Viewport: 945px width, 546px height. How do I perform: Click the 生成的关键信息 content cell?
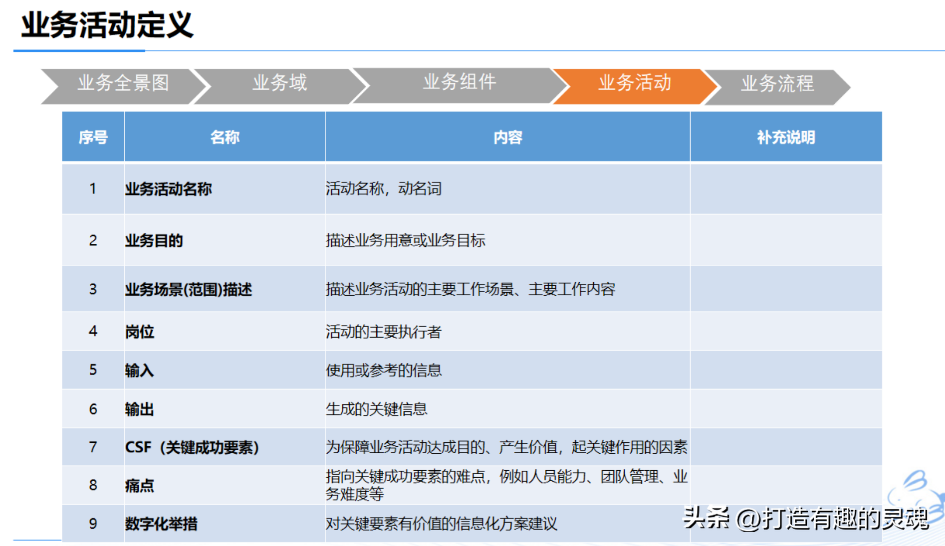(507, 409)
